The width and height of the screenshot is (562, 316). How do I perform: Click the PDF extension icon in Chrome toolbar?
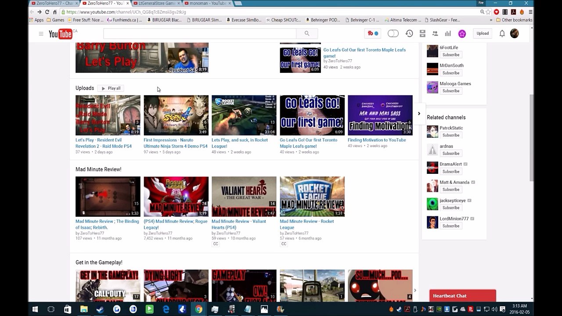[513, 12]
